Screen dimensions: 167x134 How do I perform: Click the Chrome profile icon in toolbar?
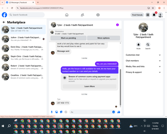(x=159, y=8)
